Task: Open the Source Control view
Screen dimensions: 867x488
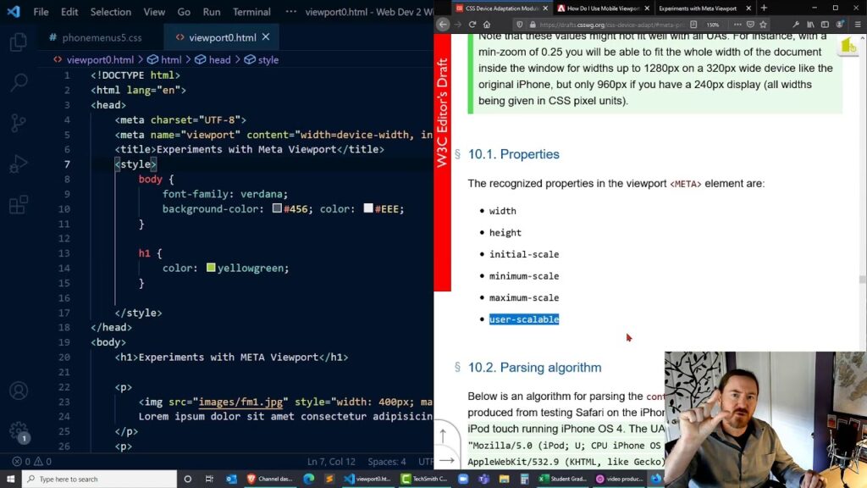Action: point(18,123)
